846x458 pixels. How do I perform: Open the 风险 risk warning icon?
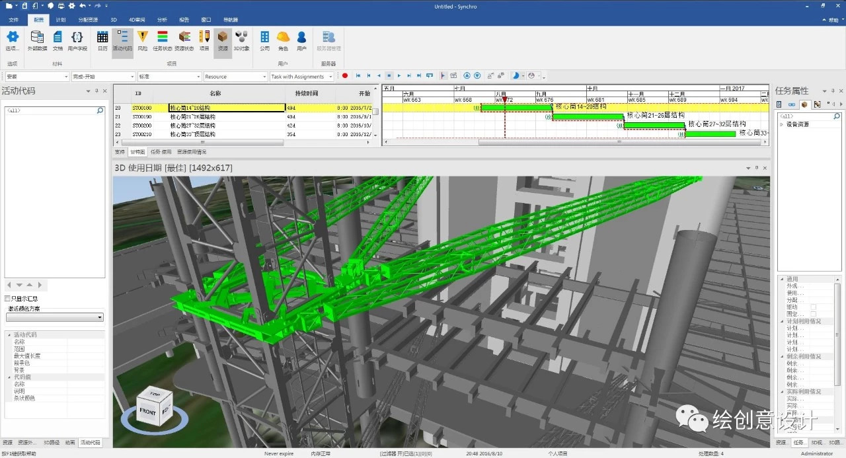click(x=143, y=37)
